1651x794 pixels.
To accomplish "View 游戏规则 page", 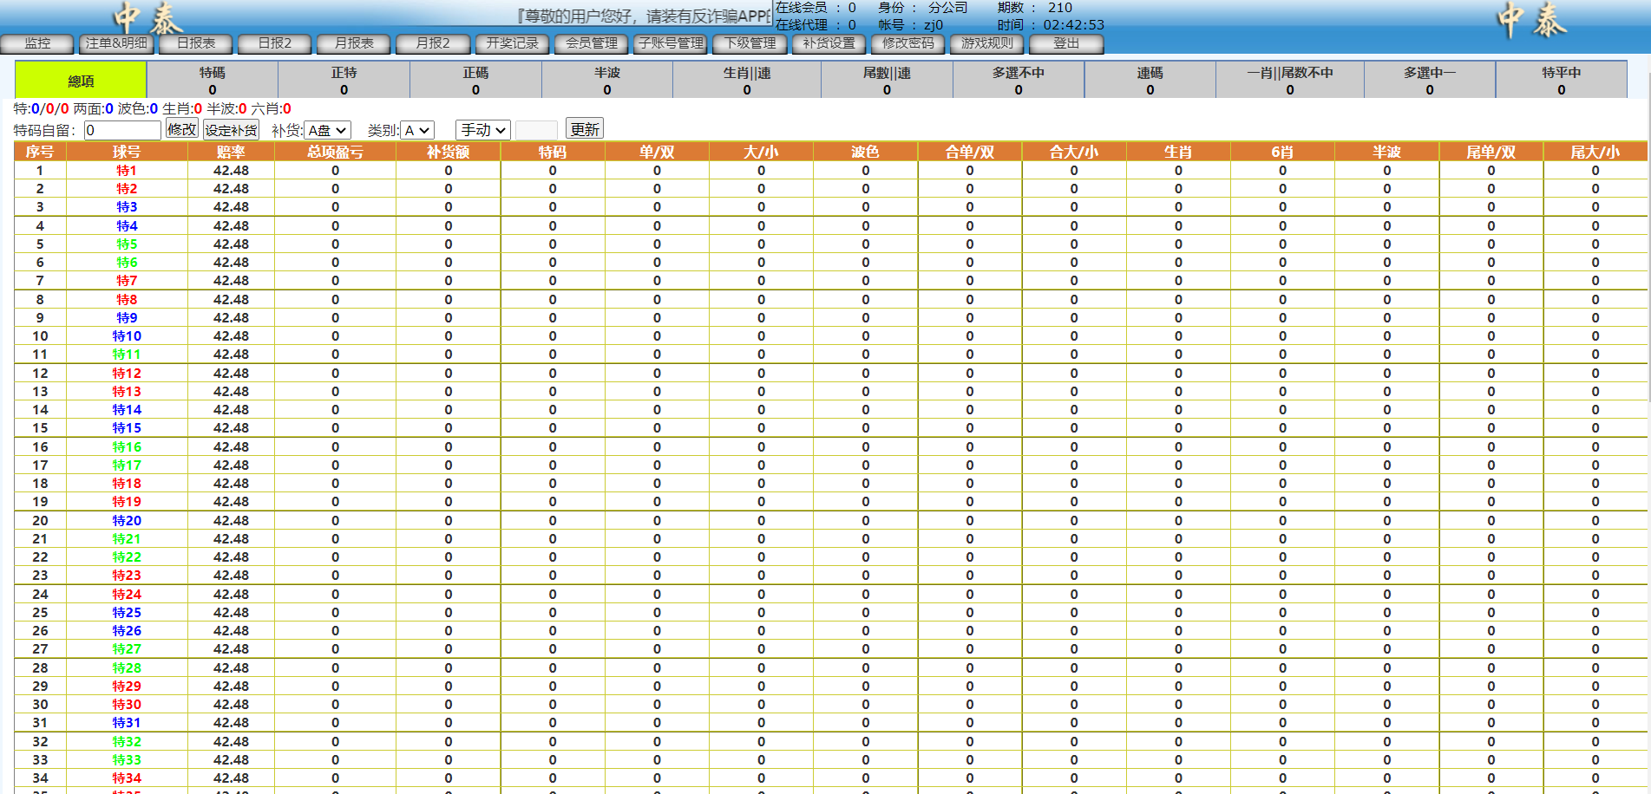I will (x=986, y=43).
